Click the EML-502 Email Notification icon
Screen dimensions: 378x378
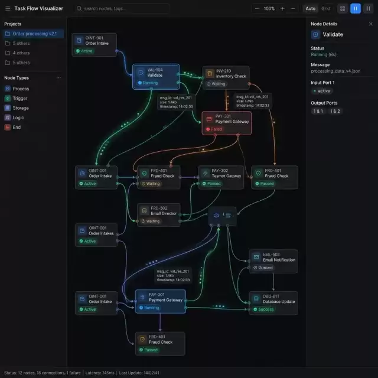[256, 257]
